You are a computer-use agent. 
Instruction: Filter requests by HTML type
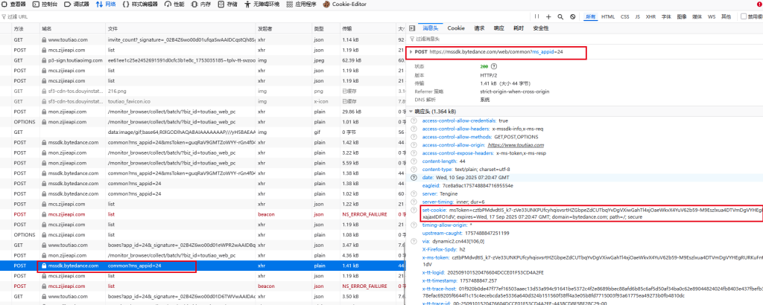click(608, 16)
